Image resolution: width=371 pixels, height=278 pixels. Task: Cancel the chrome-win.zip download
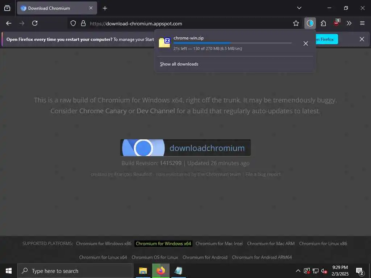[x=305, y=43]
